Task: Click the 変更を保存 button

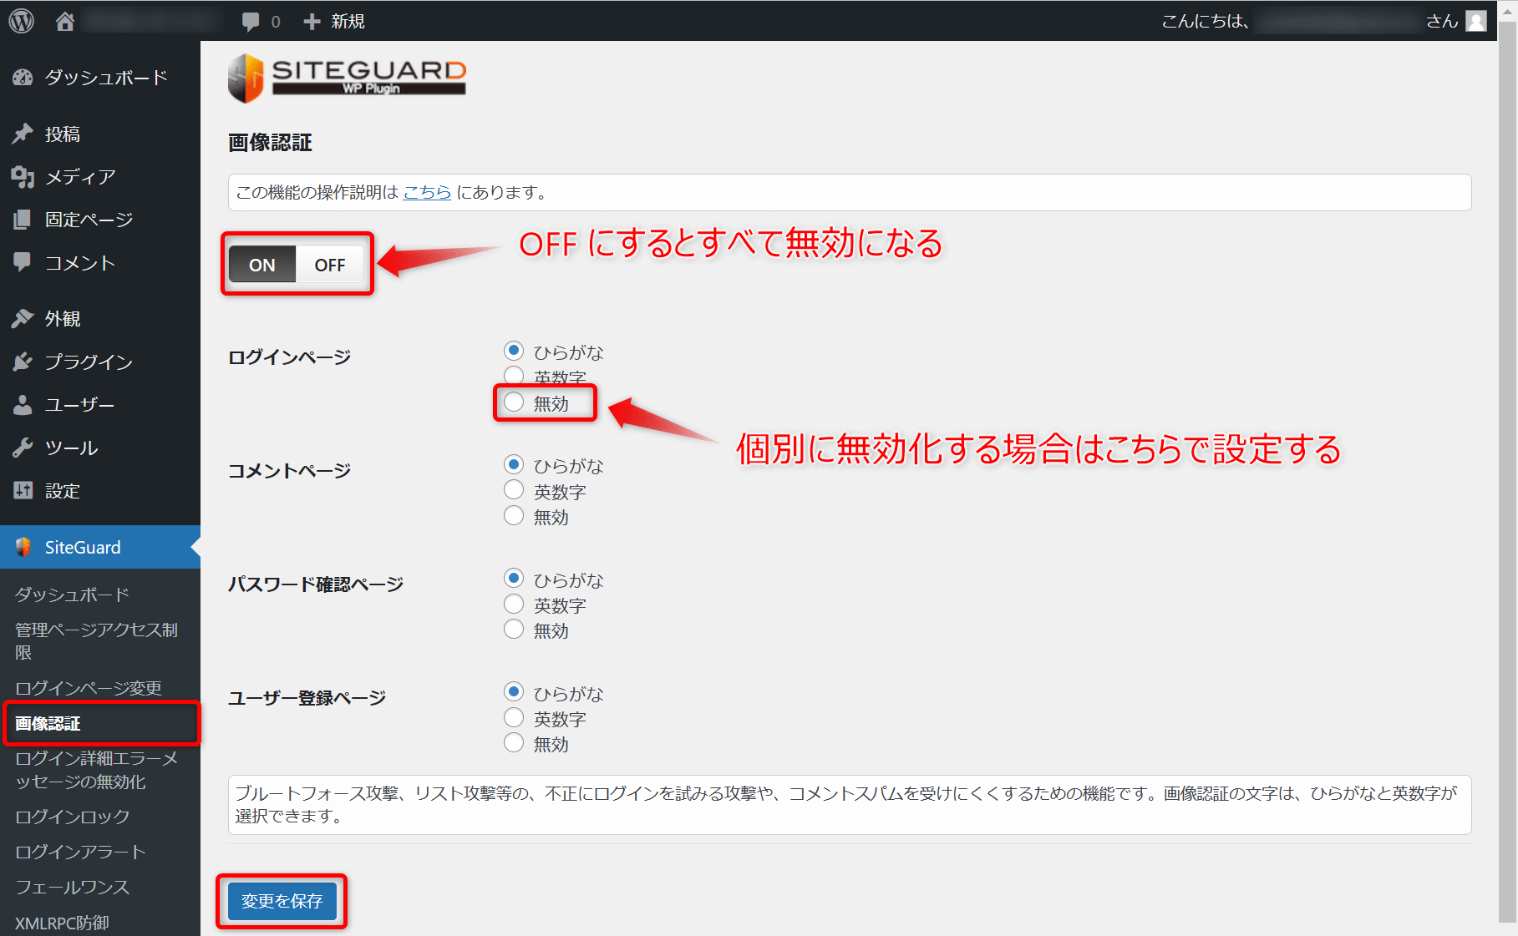Action: 282,901
